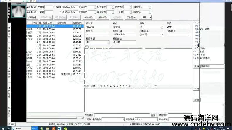Image resolution: width=232 pixels, height=130 pixels.
Task: Toggle the 至 date range checkbox
Action: [60, 12]
